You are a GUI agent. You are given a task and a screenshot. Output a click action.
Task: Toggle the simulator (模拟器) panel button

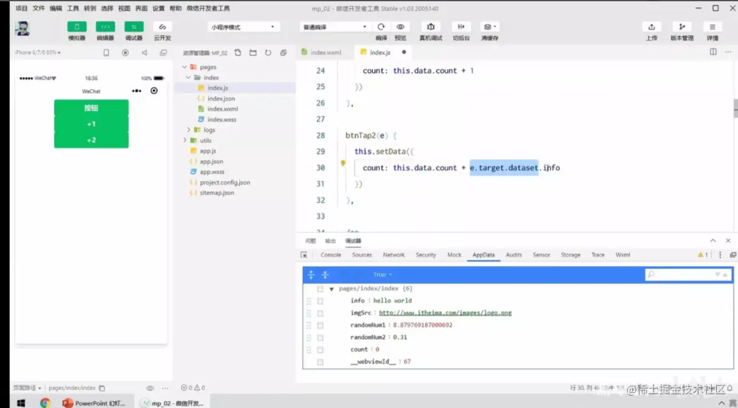pos(77,27)
